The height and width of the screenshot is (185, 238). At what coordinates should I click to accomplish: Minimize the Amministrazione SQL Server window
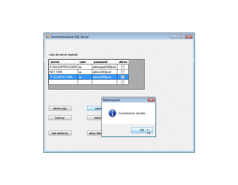[x=173, y=37]
